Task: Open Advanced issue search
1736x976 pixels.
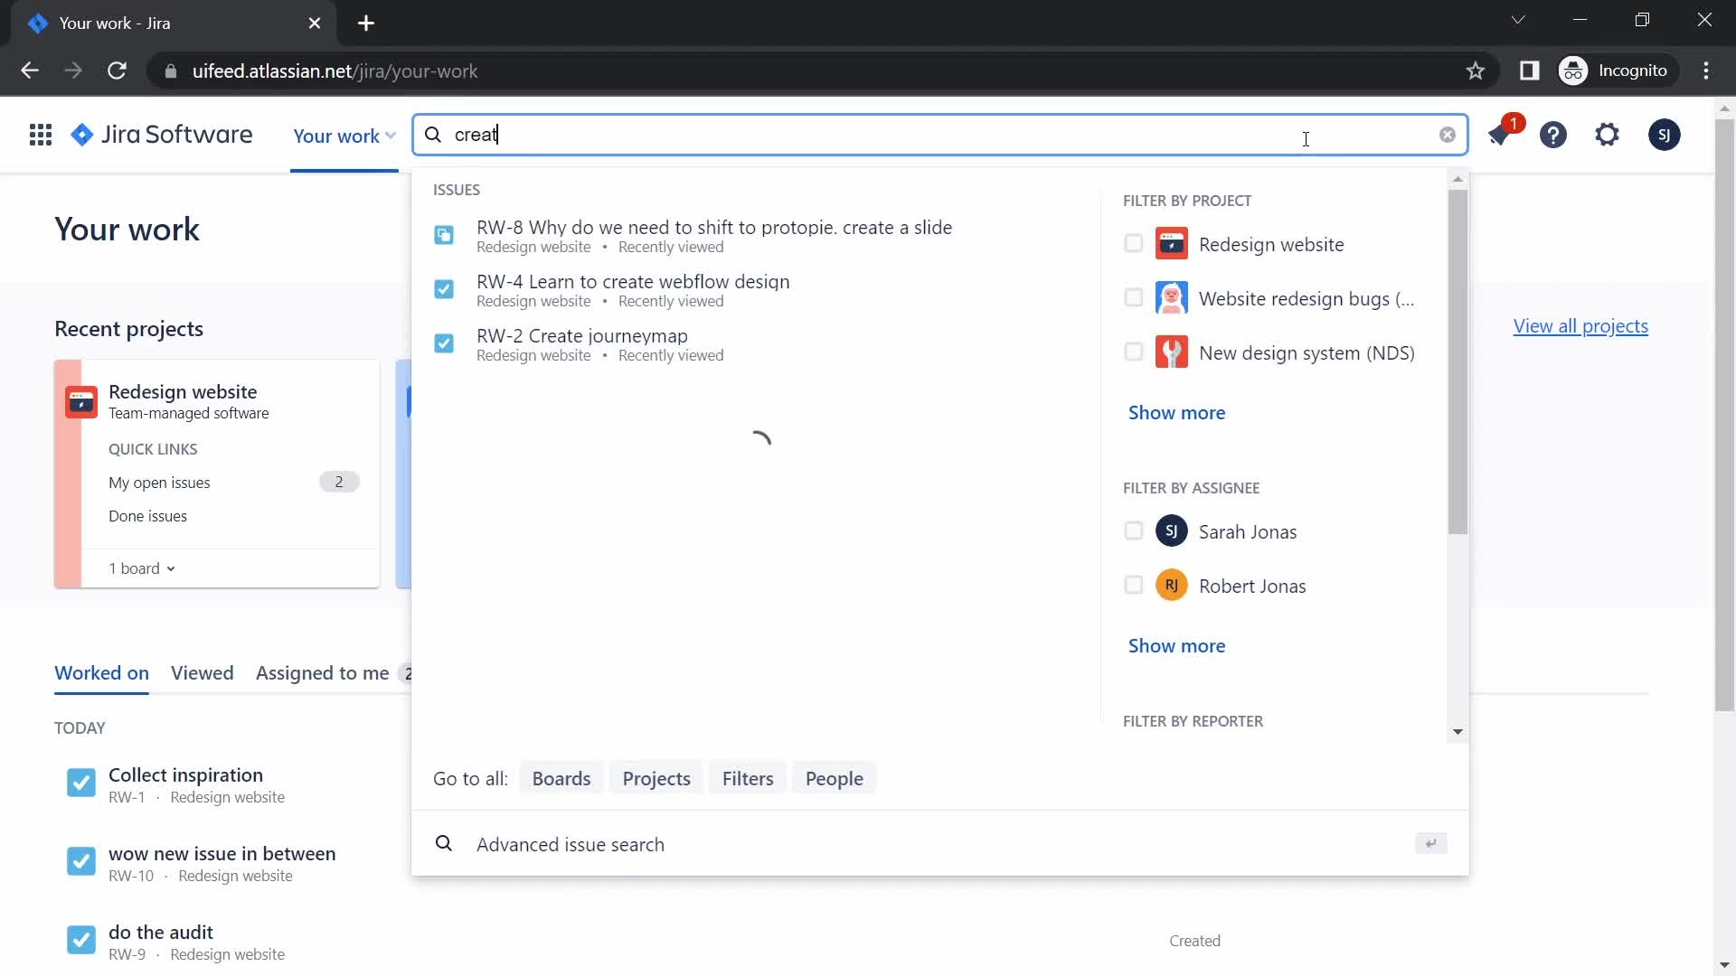Action: tap(940, 844)
